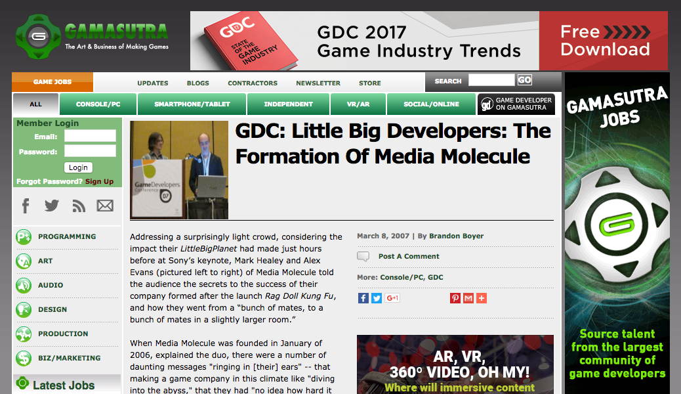This screenshot has width=681, height=394.
Task: Click the GO search button
Action: [524, 80]
